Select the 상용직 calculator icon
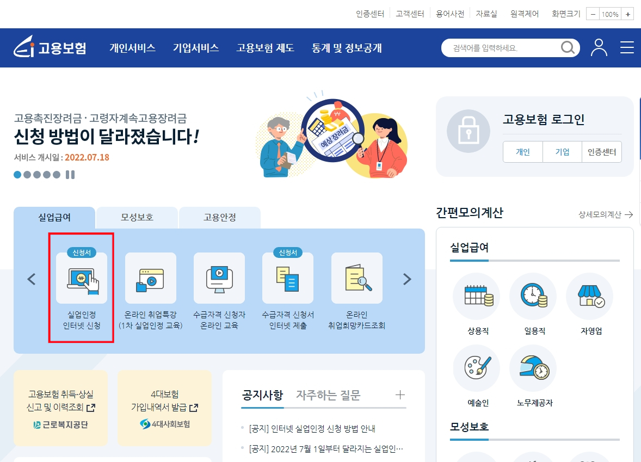Viewport: 641px width, 462px height. [477, 296]
